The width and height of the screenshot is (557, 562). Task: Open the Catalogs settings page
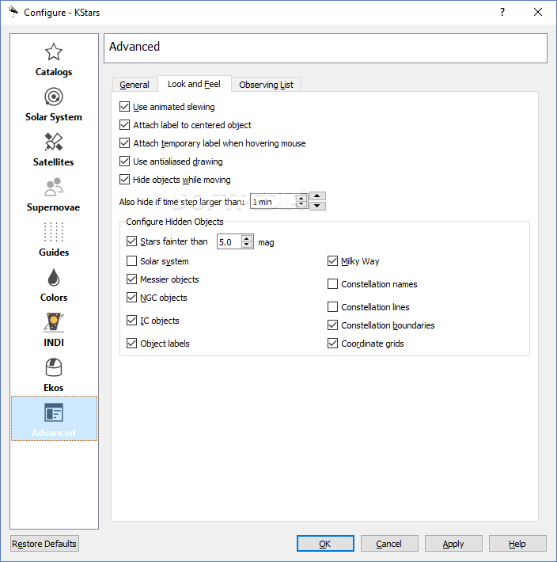[x=54, y=60]
